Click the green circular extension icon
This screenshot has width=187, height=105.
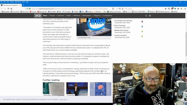(x=175, y=9)
